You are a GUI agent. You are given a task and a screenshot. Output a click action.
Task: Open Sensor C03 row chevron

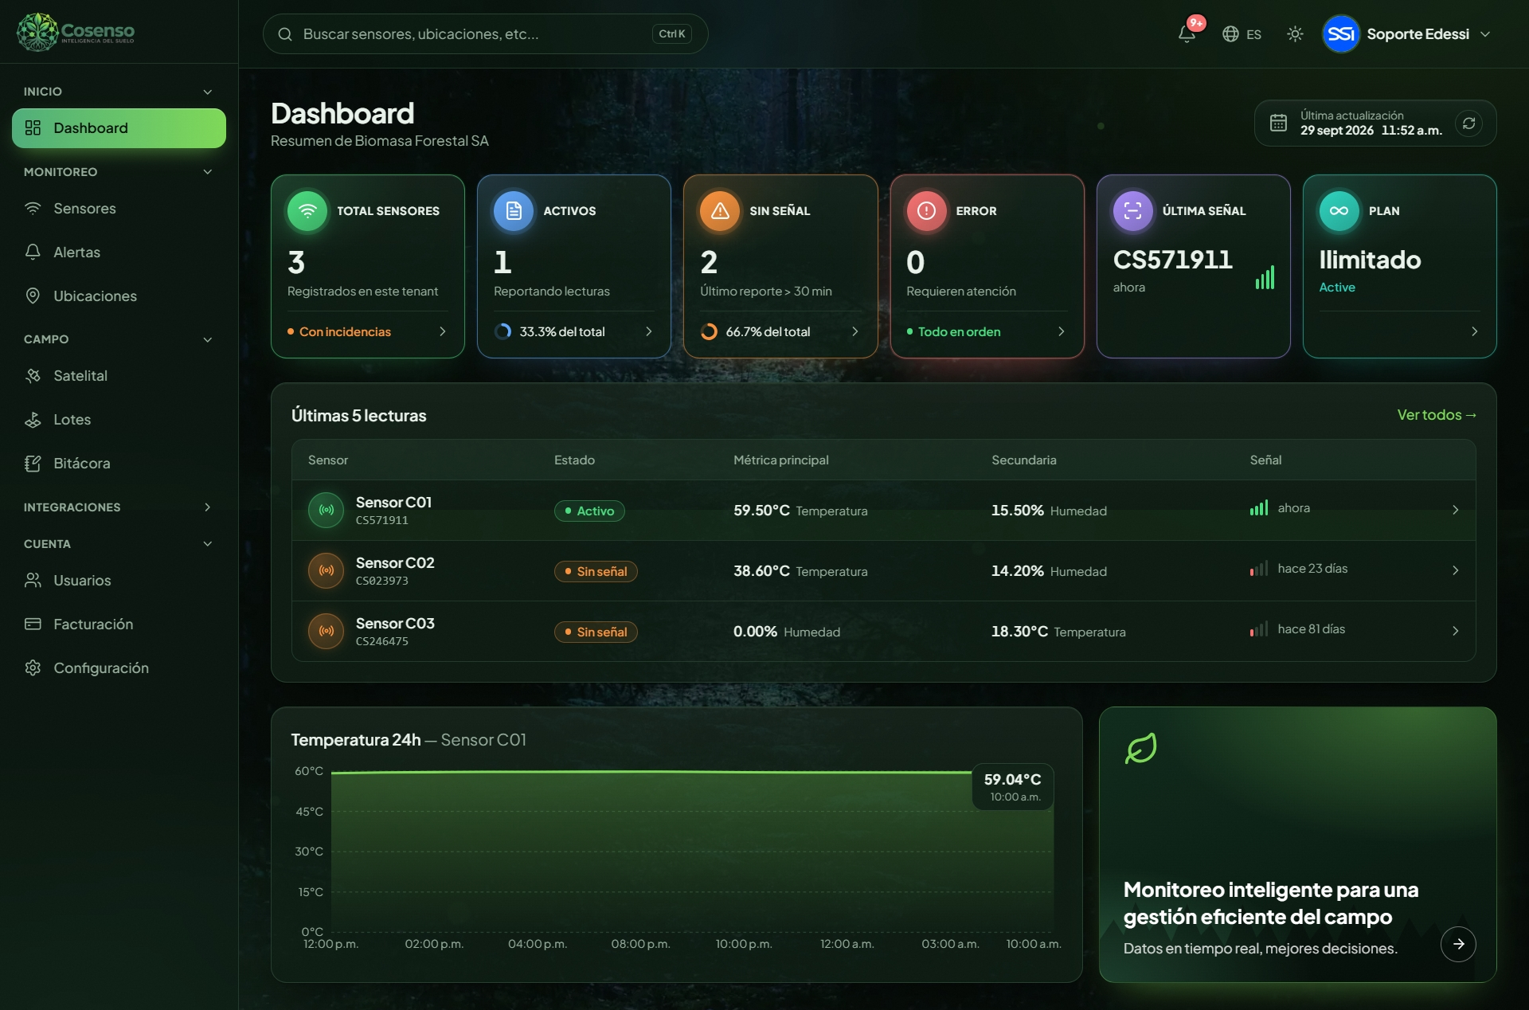[x=1455, y=632]
